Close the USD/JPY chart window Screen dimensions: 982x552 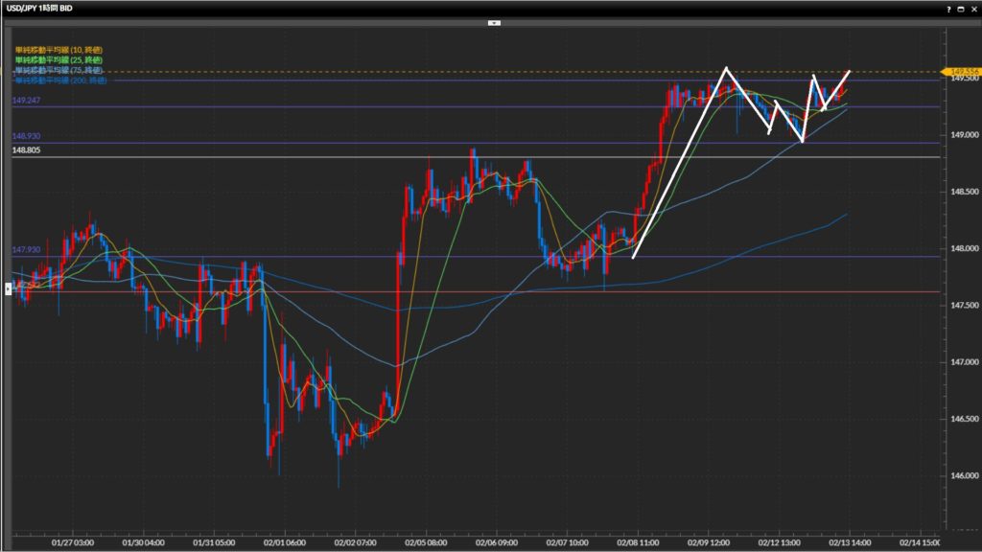[x=972, y=8]
